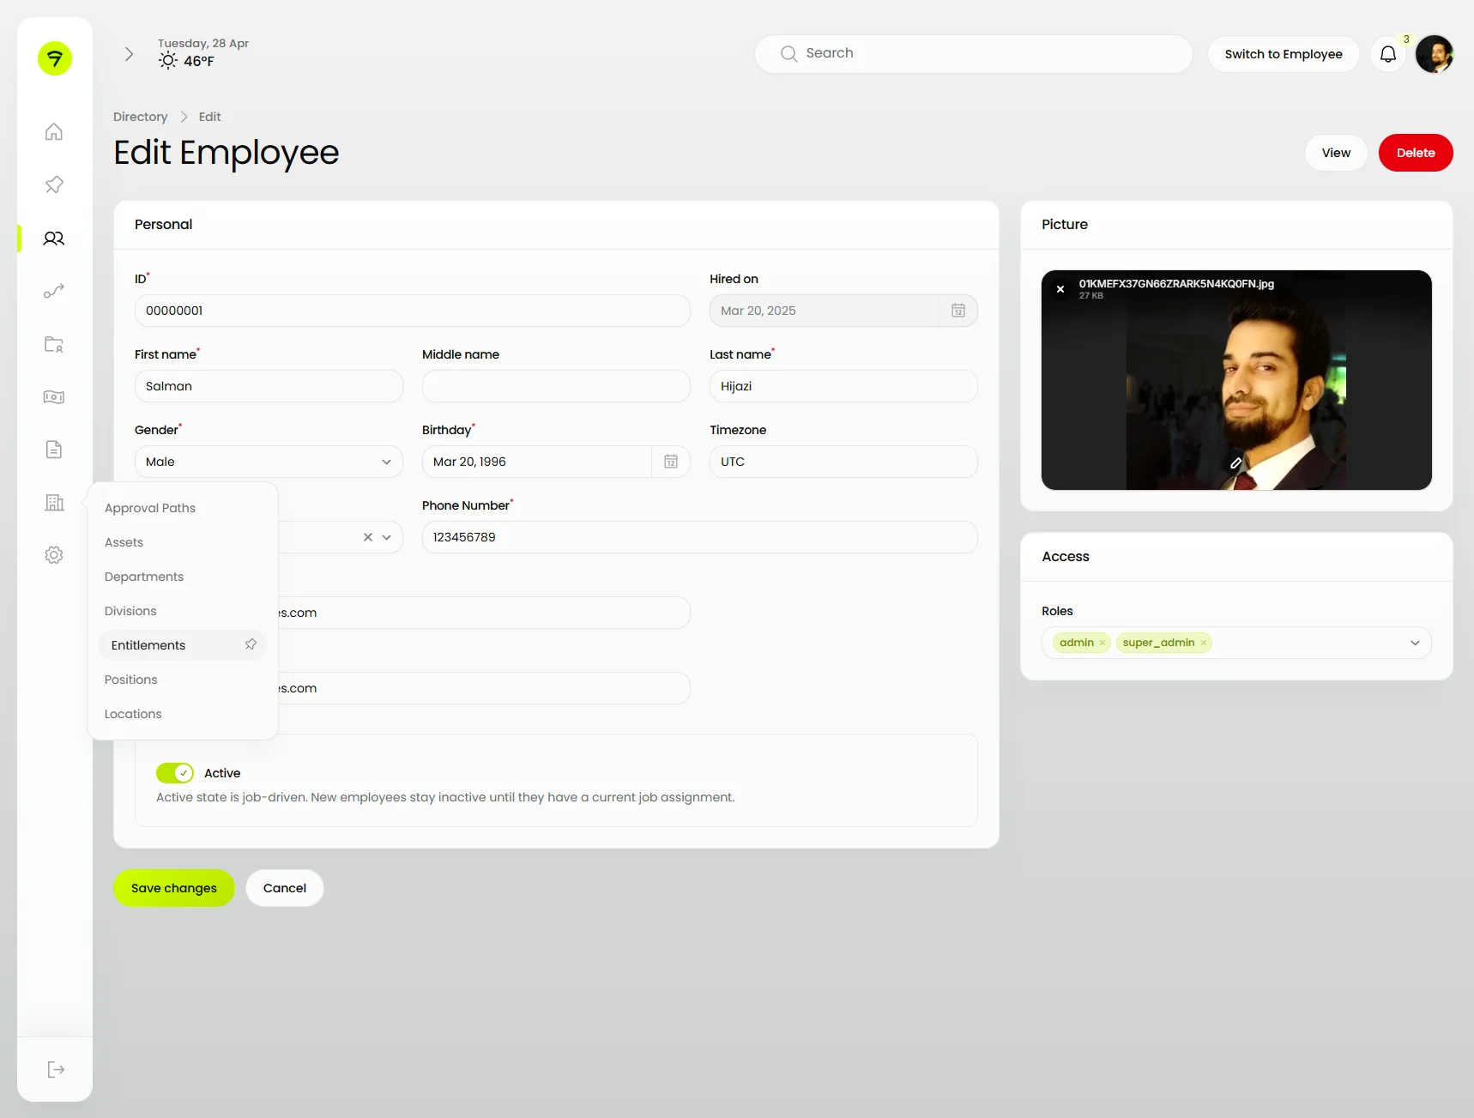The image size is (1474, 1118).
Task: Click the log out icon at sidebar bottom
Action: point(54,1069)
